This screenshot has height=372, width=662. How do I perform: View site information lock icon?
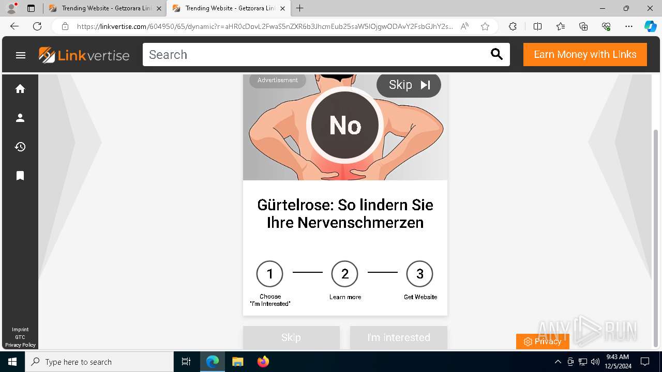tap(65, 26)
